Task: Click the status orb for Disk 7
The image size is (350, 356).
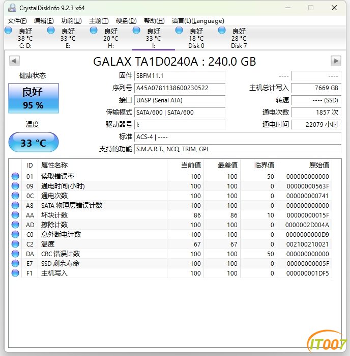Action: pos(222,31)
